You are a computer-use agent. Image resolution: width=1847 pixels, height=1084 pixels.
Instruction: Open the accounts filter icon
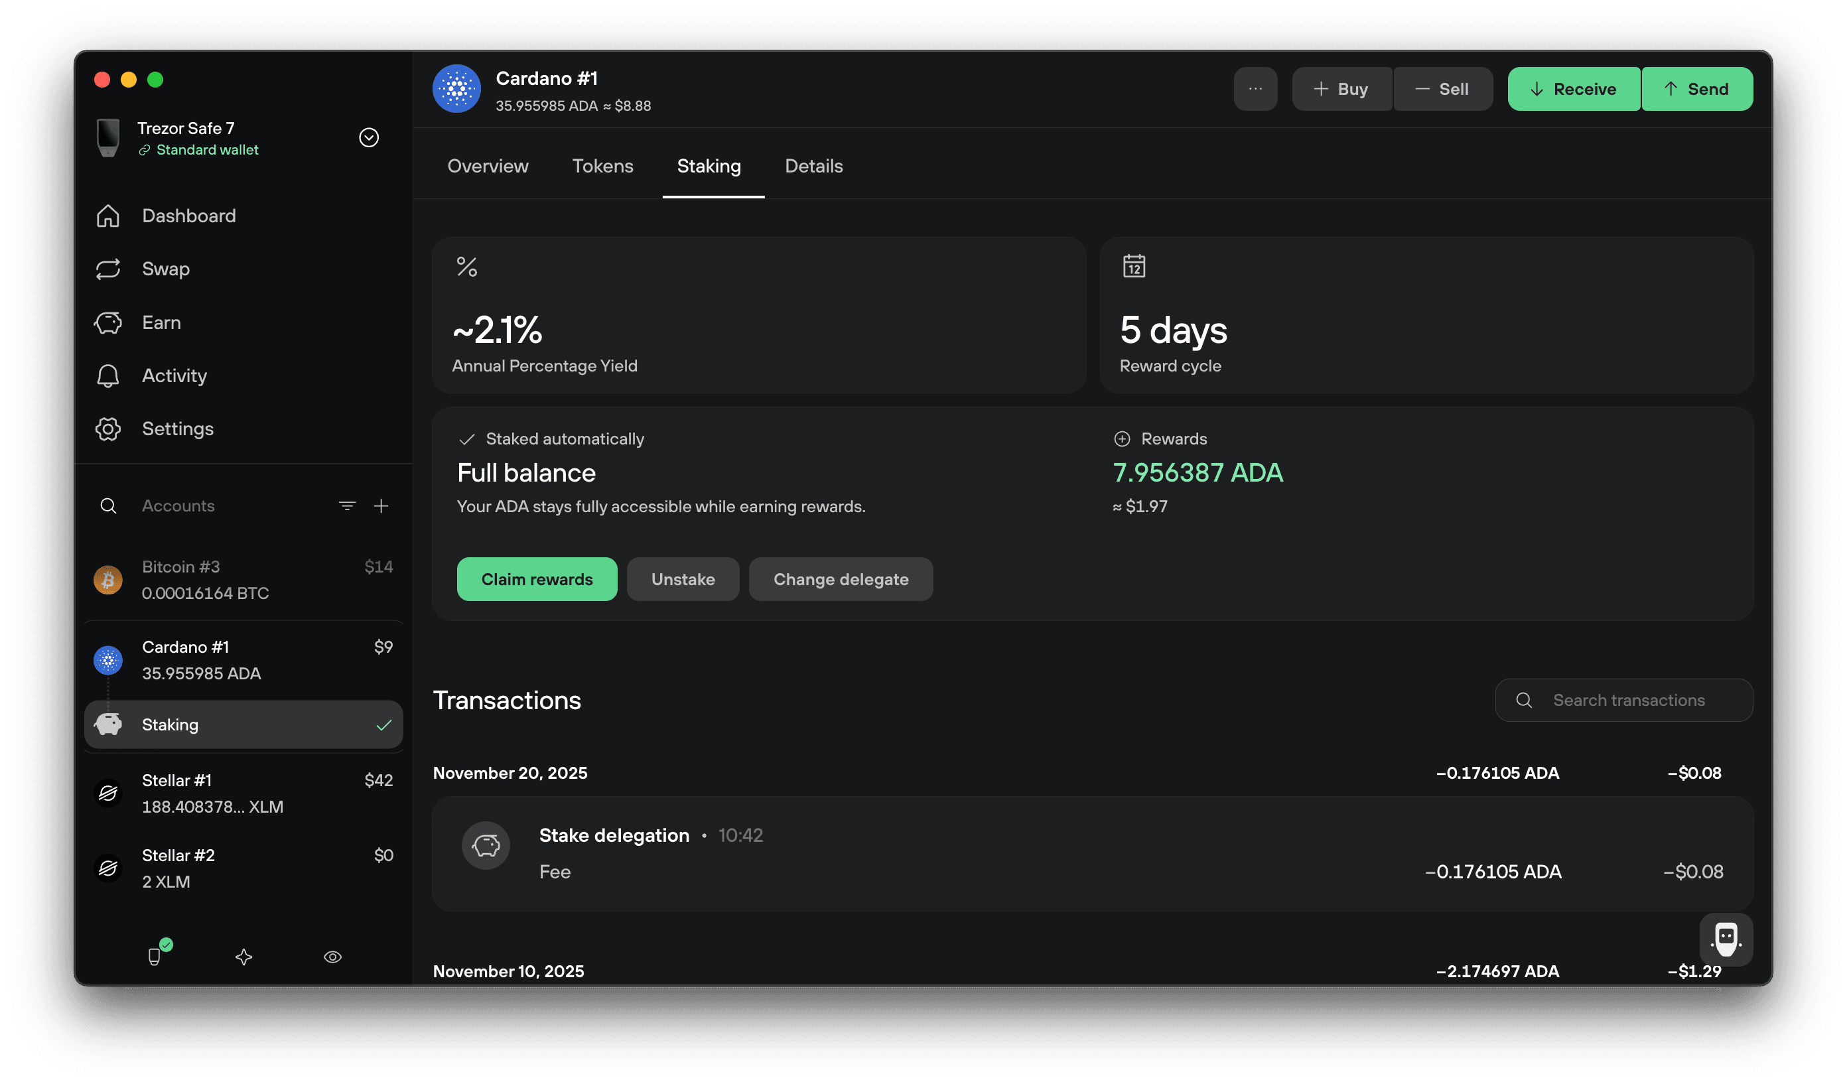tap(348, 506)
